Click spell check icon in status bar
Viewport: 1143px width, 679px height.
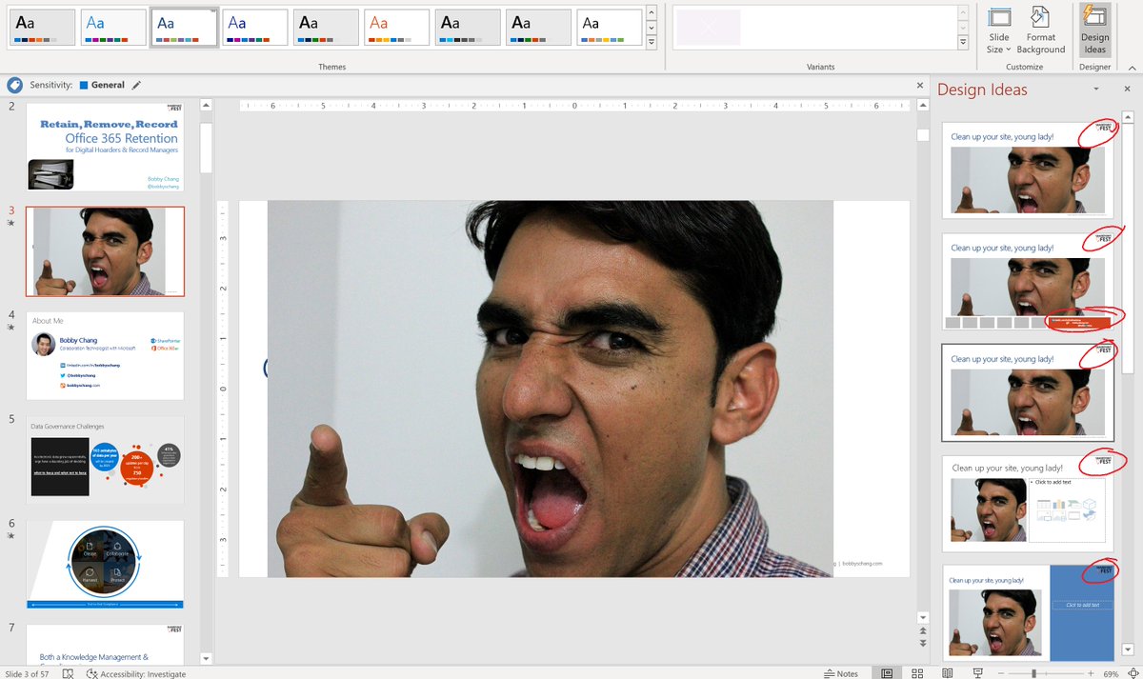(68, 673)
